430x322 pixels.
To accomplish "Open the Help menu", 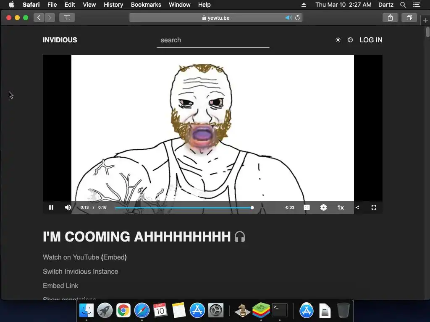I will [205, 5].
